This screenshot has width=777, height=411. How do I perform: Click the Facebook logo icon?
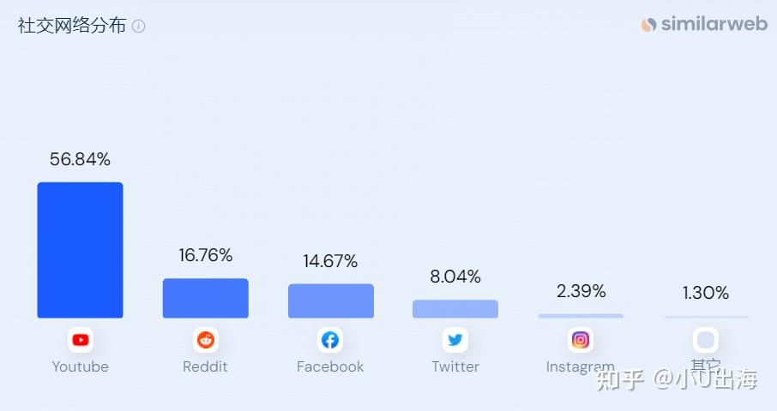point(330,340)
